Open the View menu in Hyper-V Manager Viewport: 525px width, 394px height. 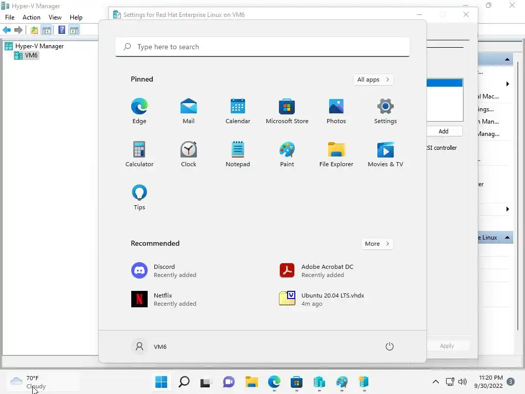[x=55, y=17]
